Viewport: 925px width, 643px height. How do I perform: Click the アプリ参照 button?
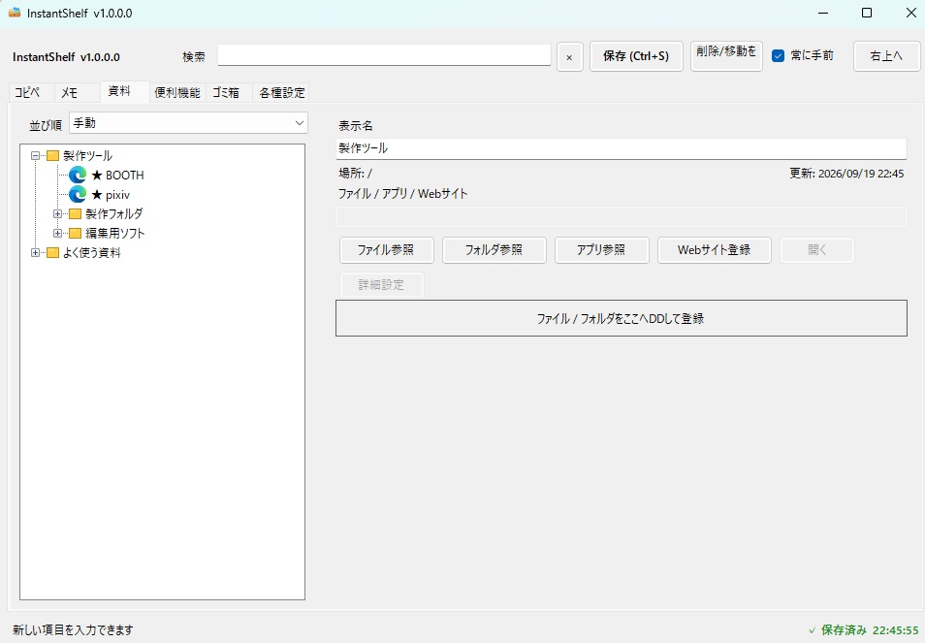coord(601,250)
